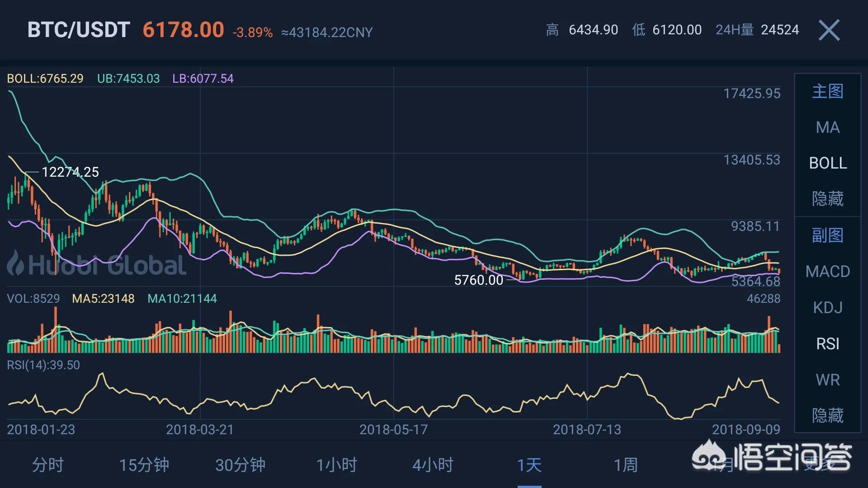Open the 分时 time-share tab
Screen dimensions: 868x488
coord(47,465)
